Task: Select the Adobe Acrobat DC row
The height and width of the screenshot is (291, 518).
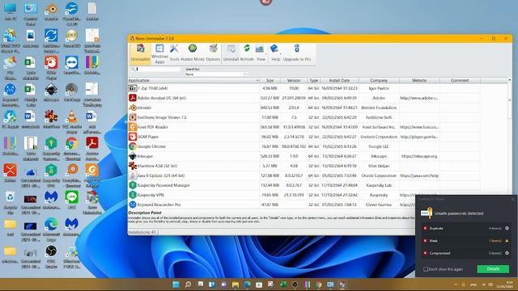Action: (x=304, y=98)
